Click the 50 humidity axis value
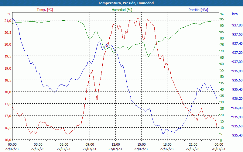This screenshot has width=243, height=152. tap(222, 77)
